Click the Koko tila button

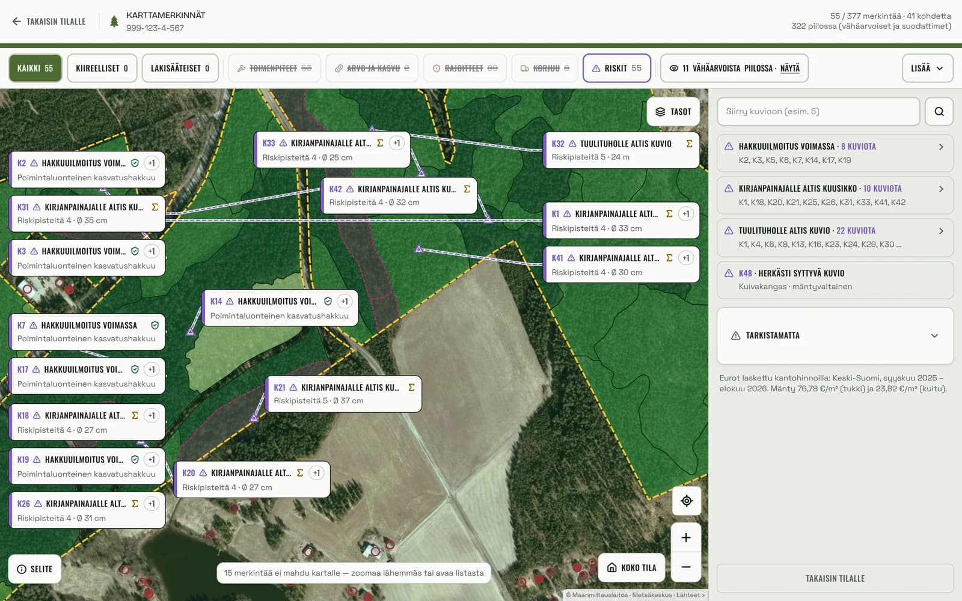pos(631,568)
